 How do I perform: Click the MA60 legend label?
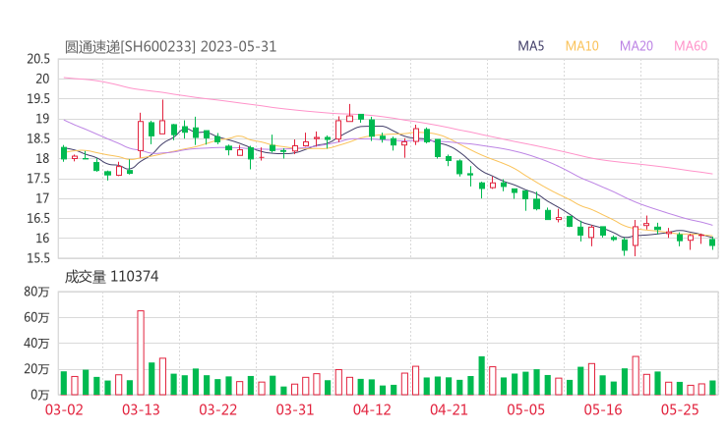coord(691,46)
